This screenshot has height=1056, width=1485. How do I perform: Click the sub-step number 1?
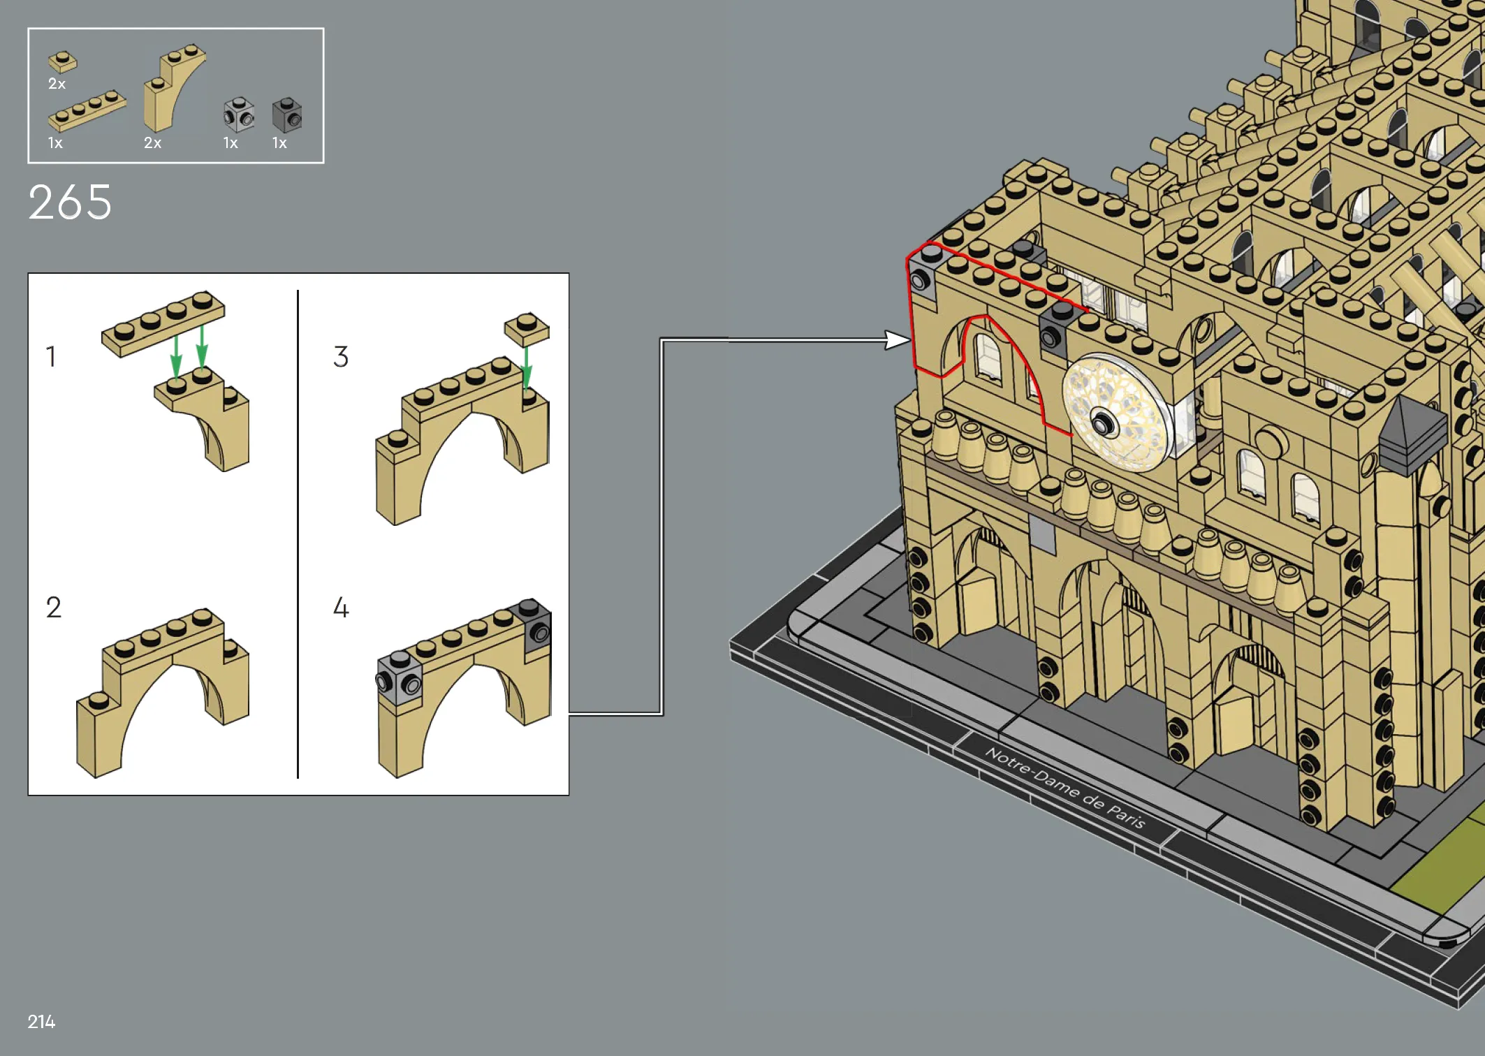[x=51, y=356]
